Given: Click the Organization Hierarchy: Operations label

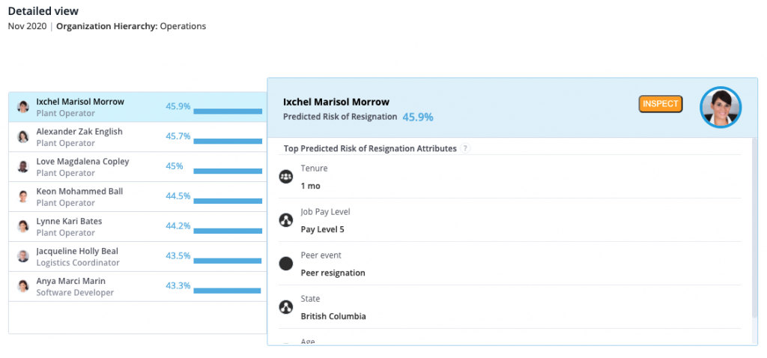Looking at the screenshot, I should click(x=131, y=26).
